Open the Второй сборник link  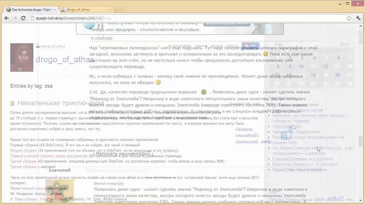(x=23, y=150)
